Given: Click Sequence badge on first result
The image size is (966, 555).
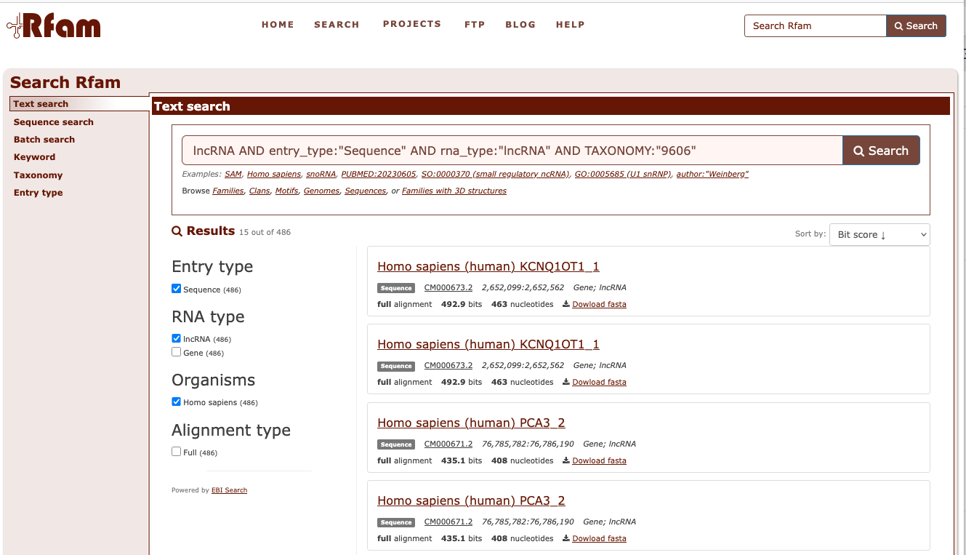Looking at the screenshot, I should (396, 288).
